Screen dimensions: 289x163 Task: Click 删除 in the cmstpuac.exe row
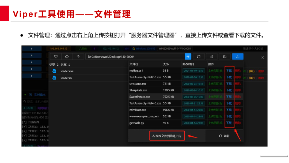[238, 84]
